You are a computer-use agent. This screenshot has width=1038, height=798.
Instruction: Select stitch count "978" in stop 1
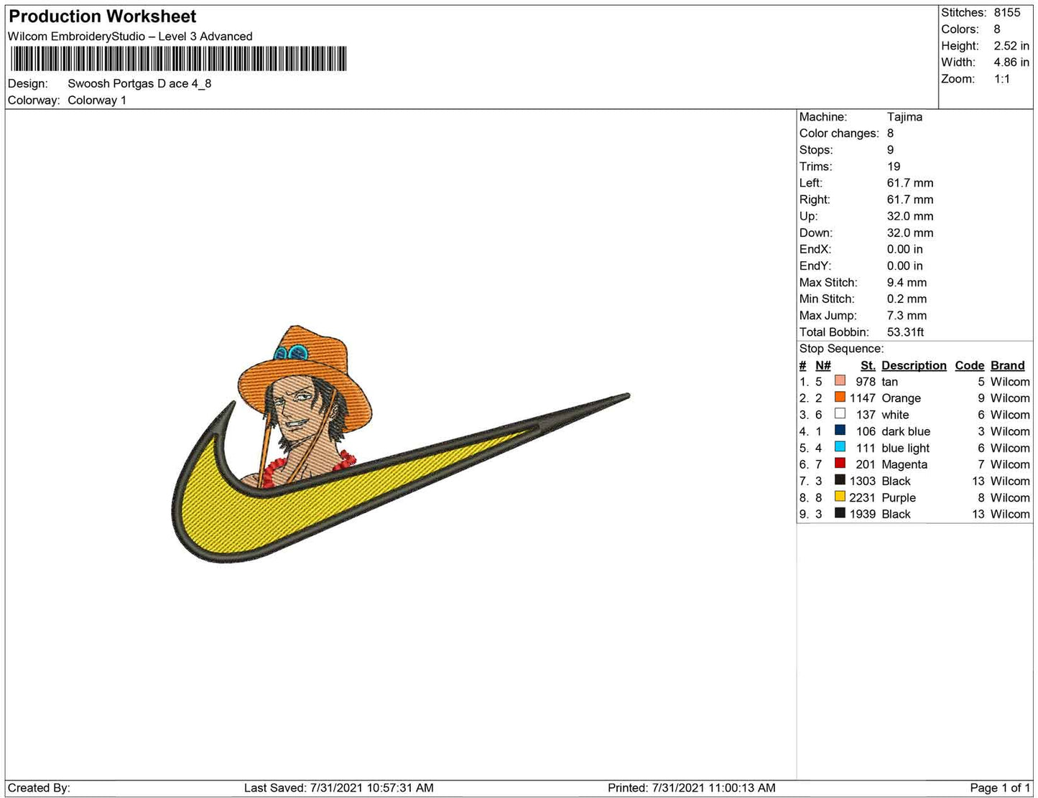(x=866, y=382)
